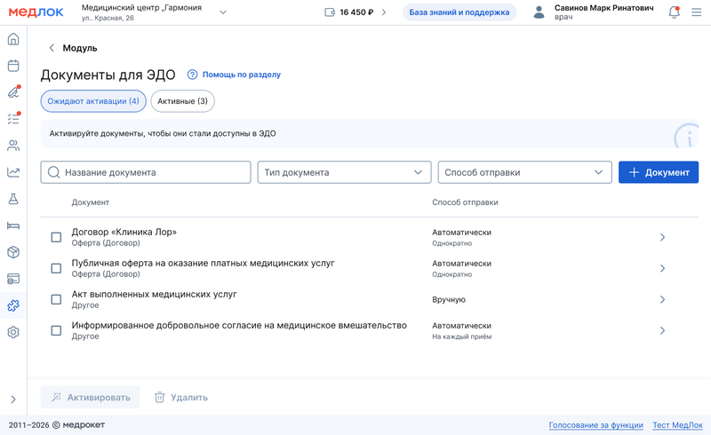
Task: Click Медицинский центр „Гармония name
Action: click(141, 8)
